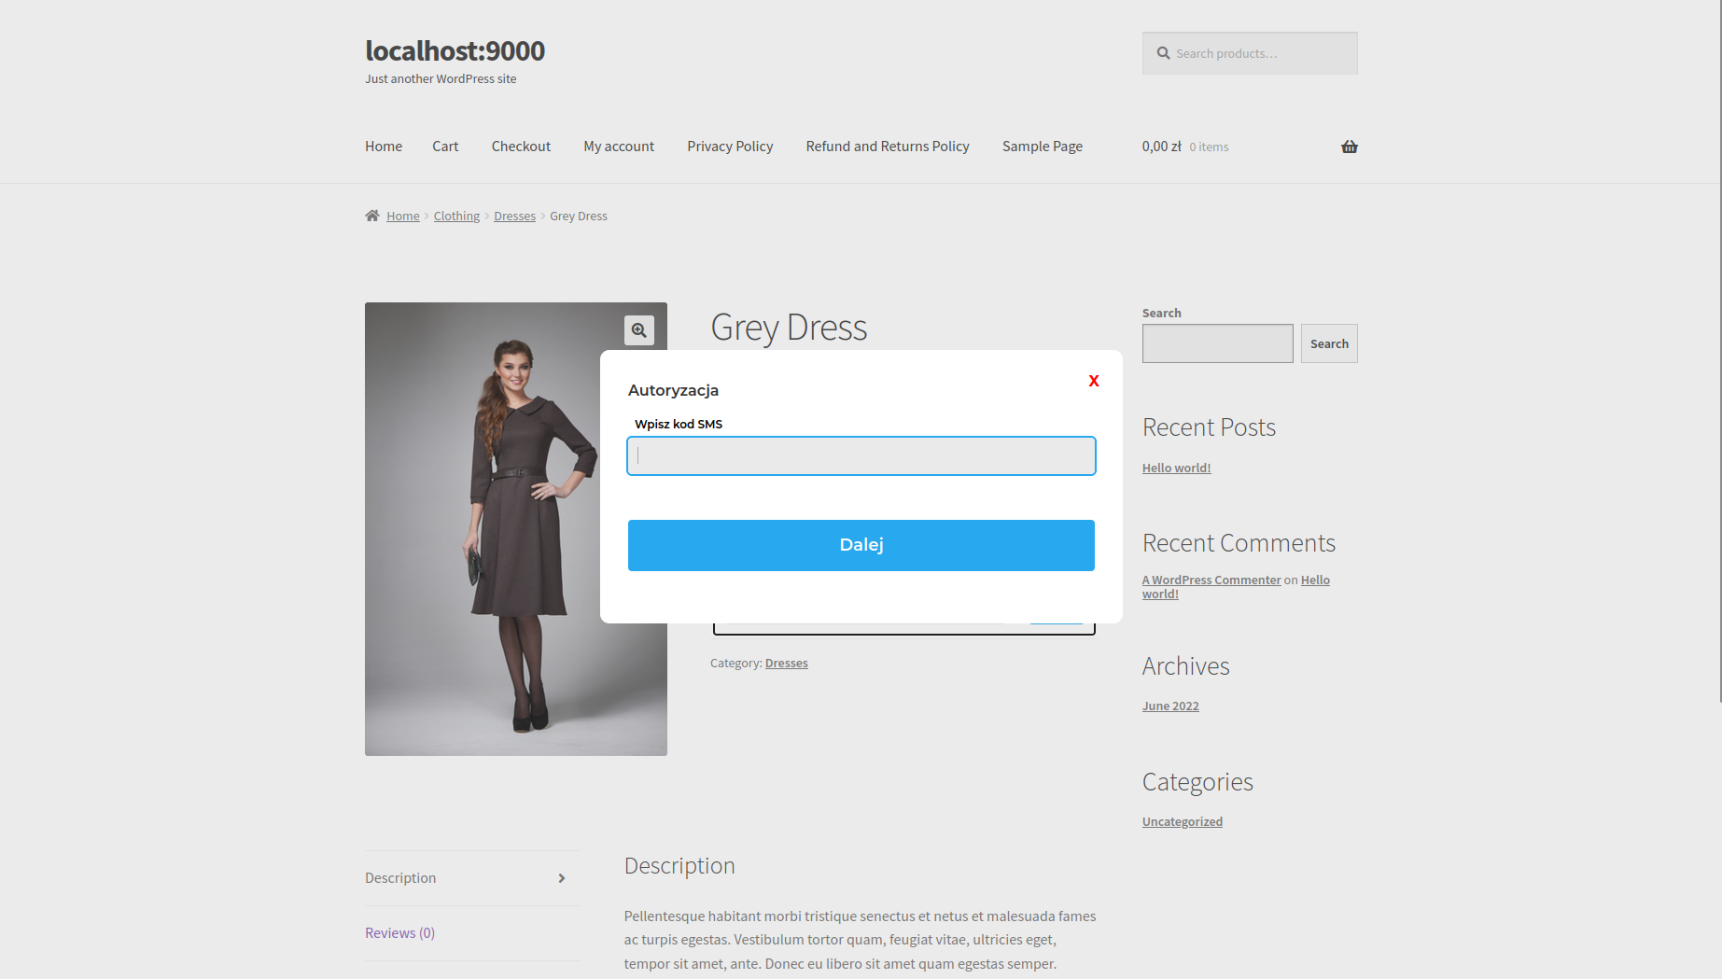
Task: Select the Reviews (0) tab
Action: click(x=399, y=932)
